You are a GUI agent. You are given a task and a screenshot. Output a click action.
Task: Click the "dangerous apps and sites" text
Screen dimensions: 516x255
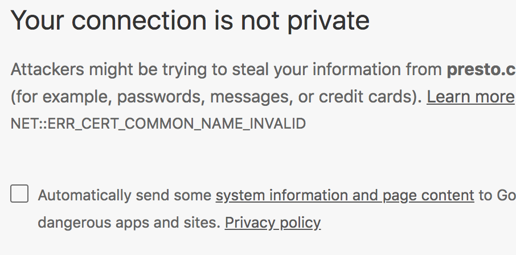coord(128,222)
